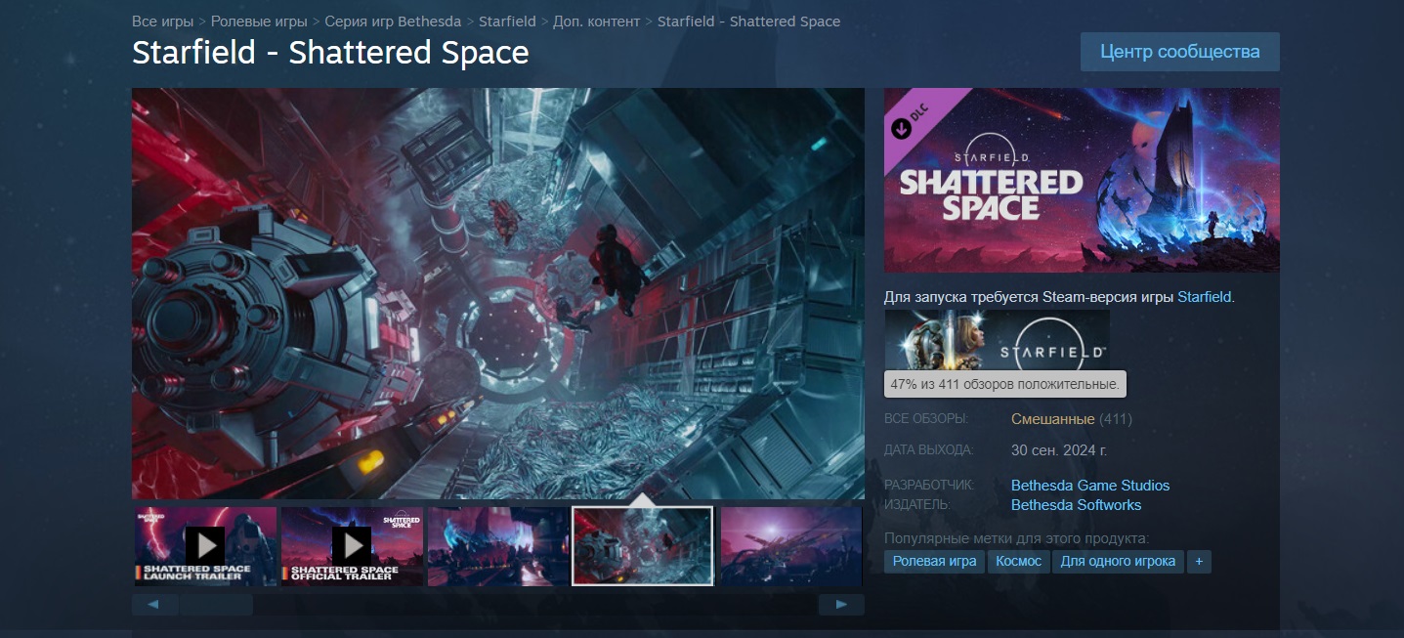The height and width of the screenshot is (638, 1404).
Task: Play the Shattered Space Official Trailer thumbnail
Action: tap(352, 545)
